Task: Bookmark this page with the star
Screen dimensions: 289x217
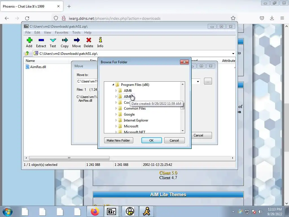Action: [x=233, y=18]
